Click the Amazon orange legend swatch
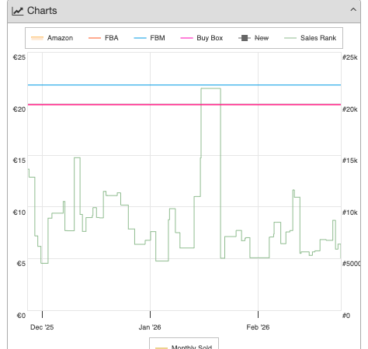The width and height of the screenshot is (368, 349). pyautogui.click(x=37, y=38)
